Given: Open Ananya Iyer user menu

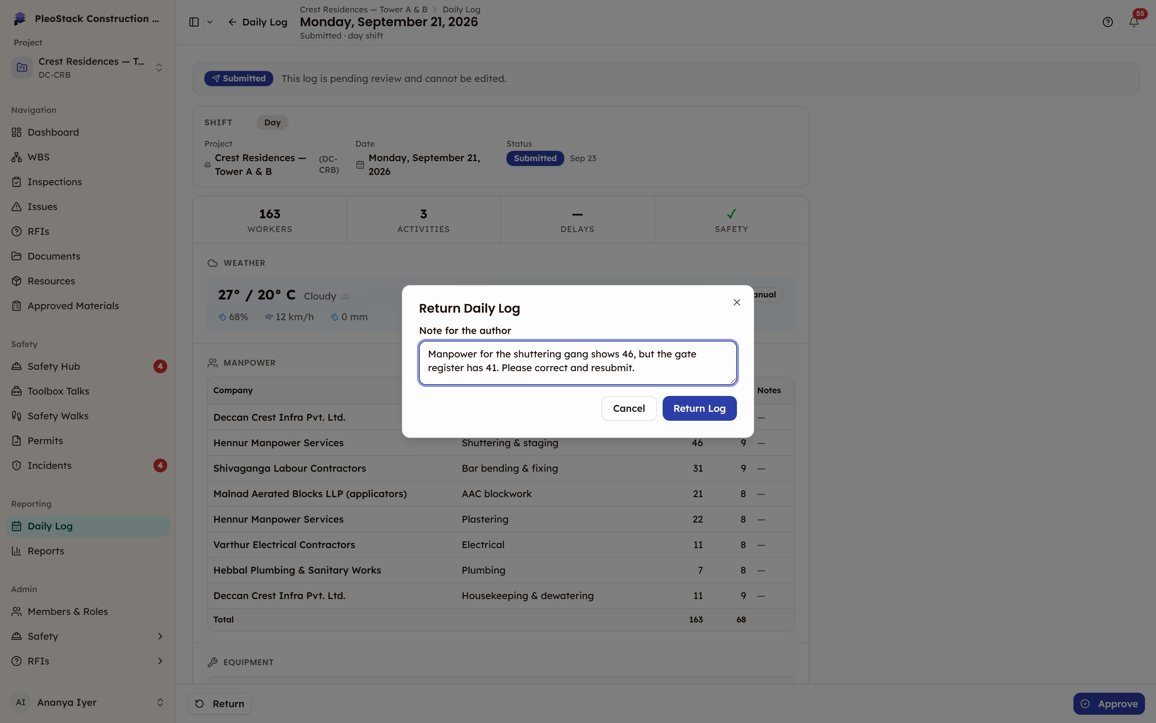Looking at the screenshot, I should point(88,702).
